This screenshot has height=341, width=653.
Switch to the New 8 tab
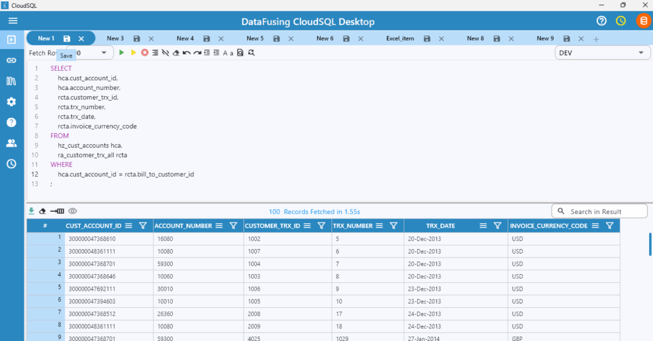pos(476,38)
